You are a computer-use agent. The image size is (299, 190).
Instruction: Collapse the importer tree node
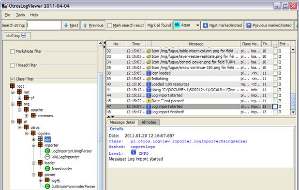point(33,145)
